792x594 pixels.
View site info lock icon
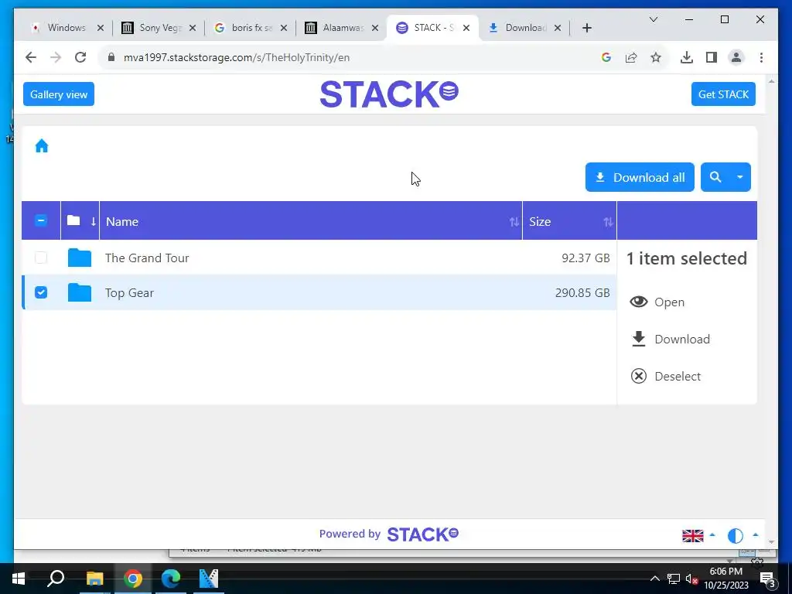click(x=111, y=57)
